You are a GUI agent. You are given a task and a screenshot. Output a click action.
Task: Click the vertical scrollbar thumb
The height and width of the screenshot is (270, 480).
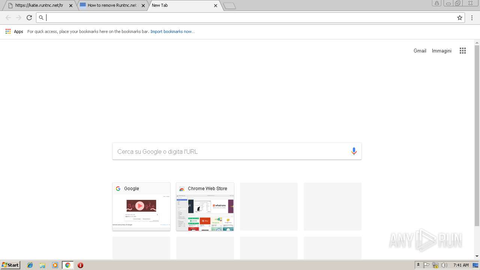477,136
